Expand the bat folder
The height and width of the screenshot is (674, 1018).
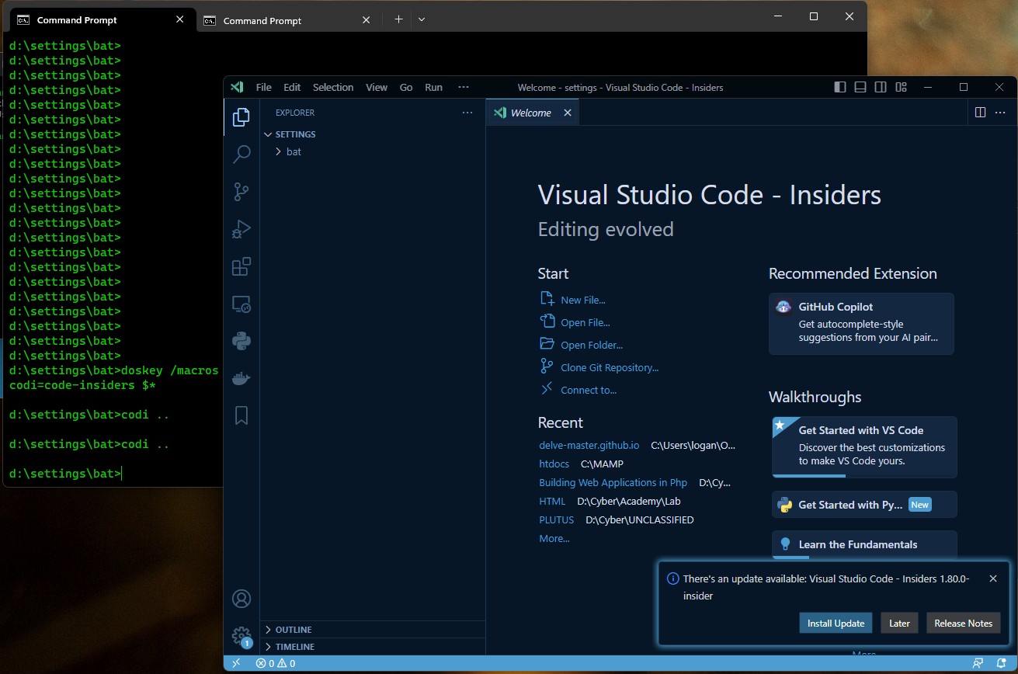click(x=373, y=151)
